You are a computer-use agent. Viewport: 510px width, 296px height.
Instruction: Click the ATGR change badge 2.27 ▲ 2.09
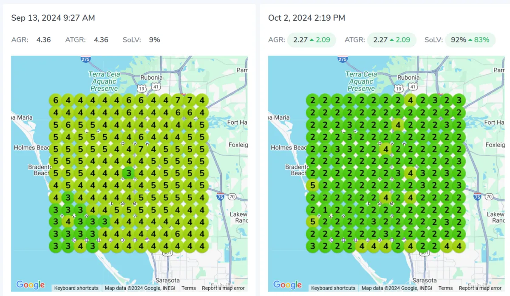392,40
